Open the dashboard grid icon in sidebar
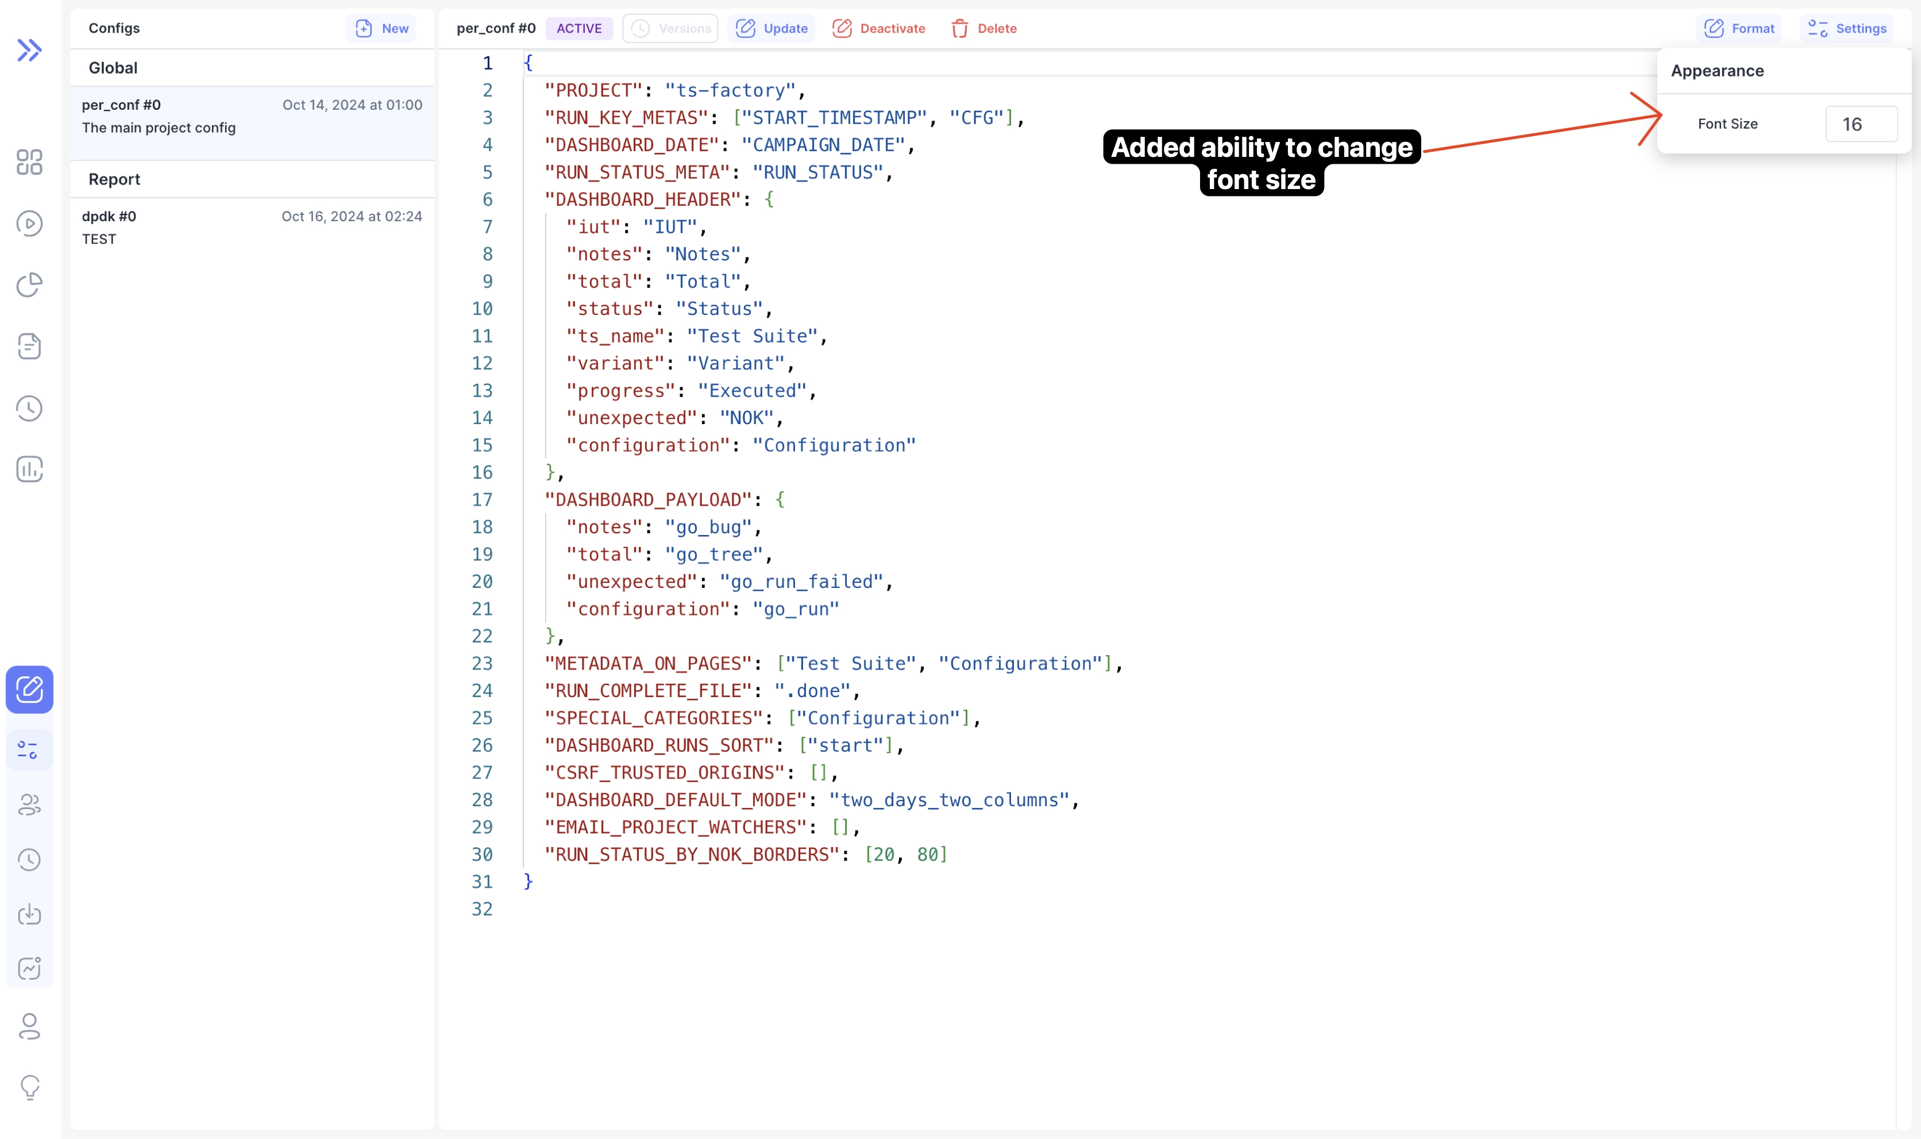 pyautogui.click(x=29, y=162)
